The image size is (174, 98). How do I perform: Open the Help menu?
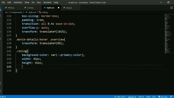(56, 2)
